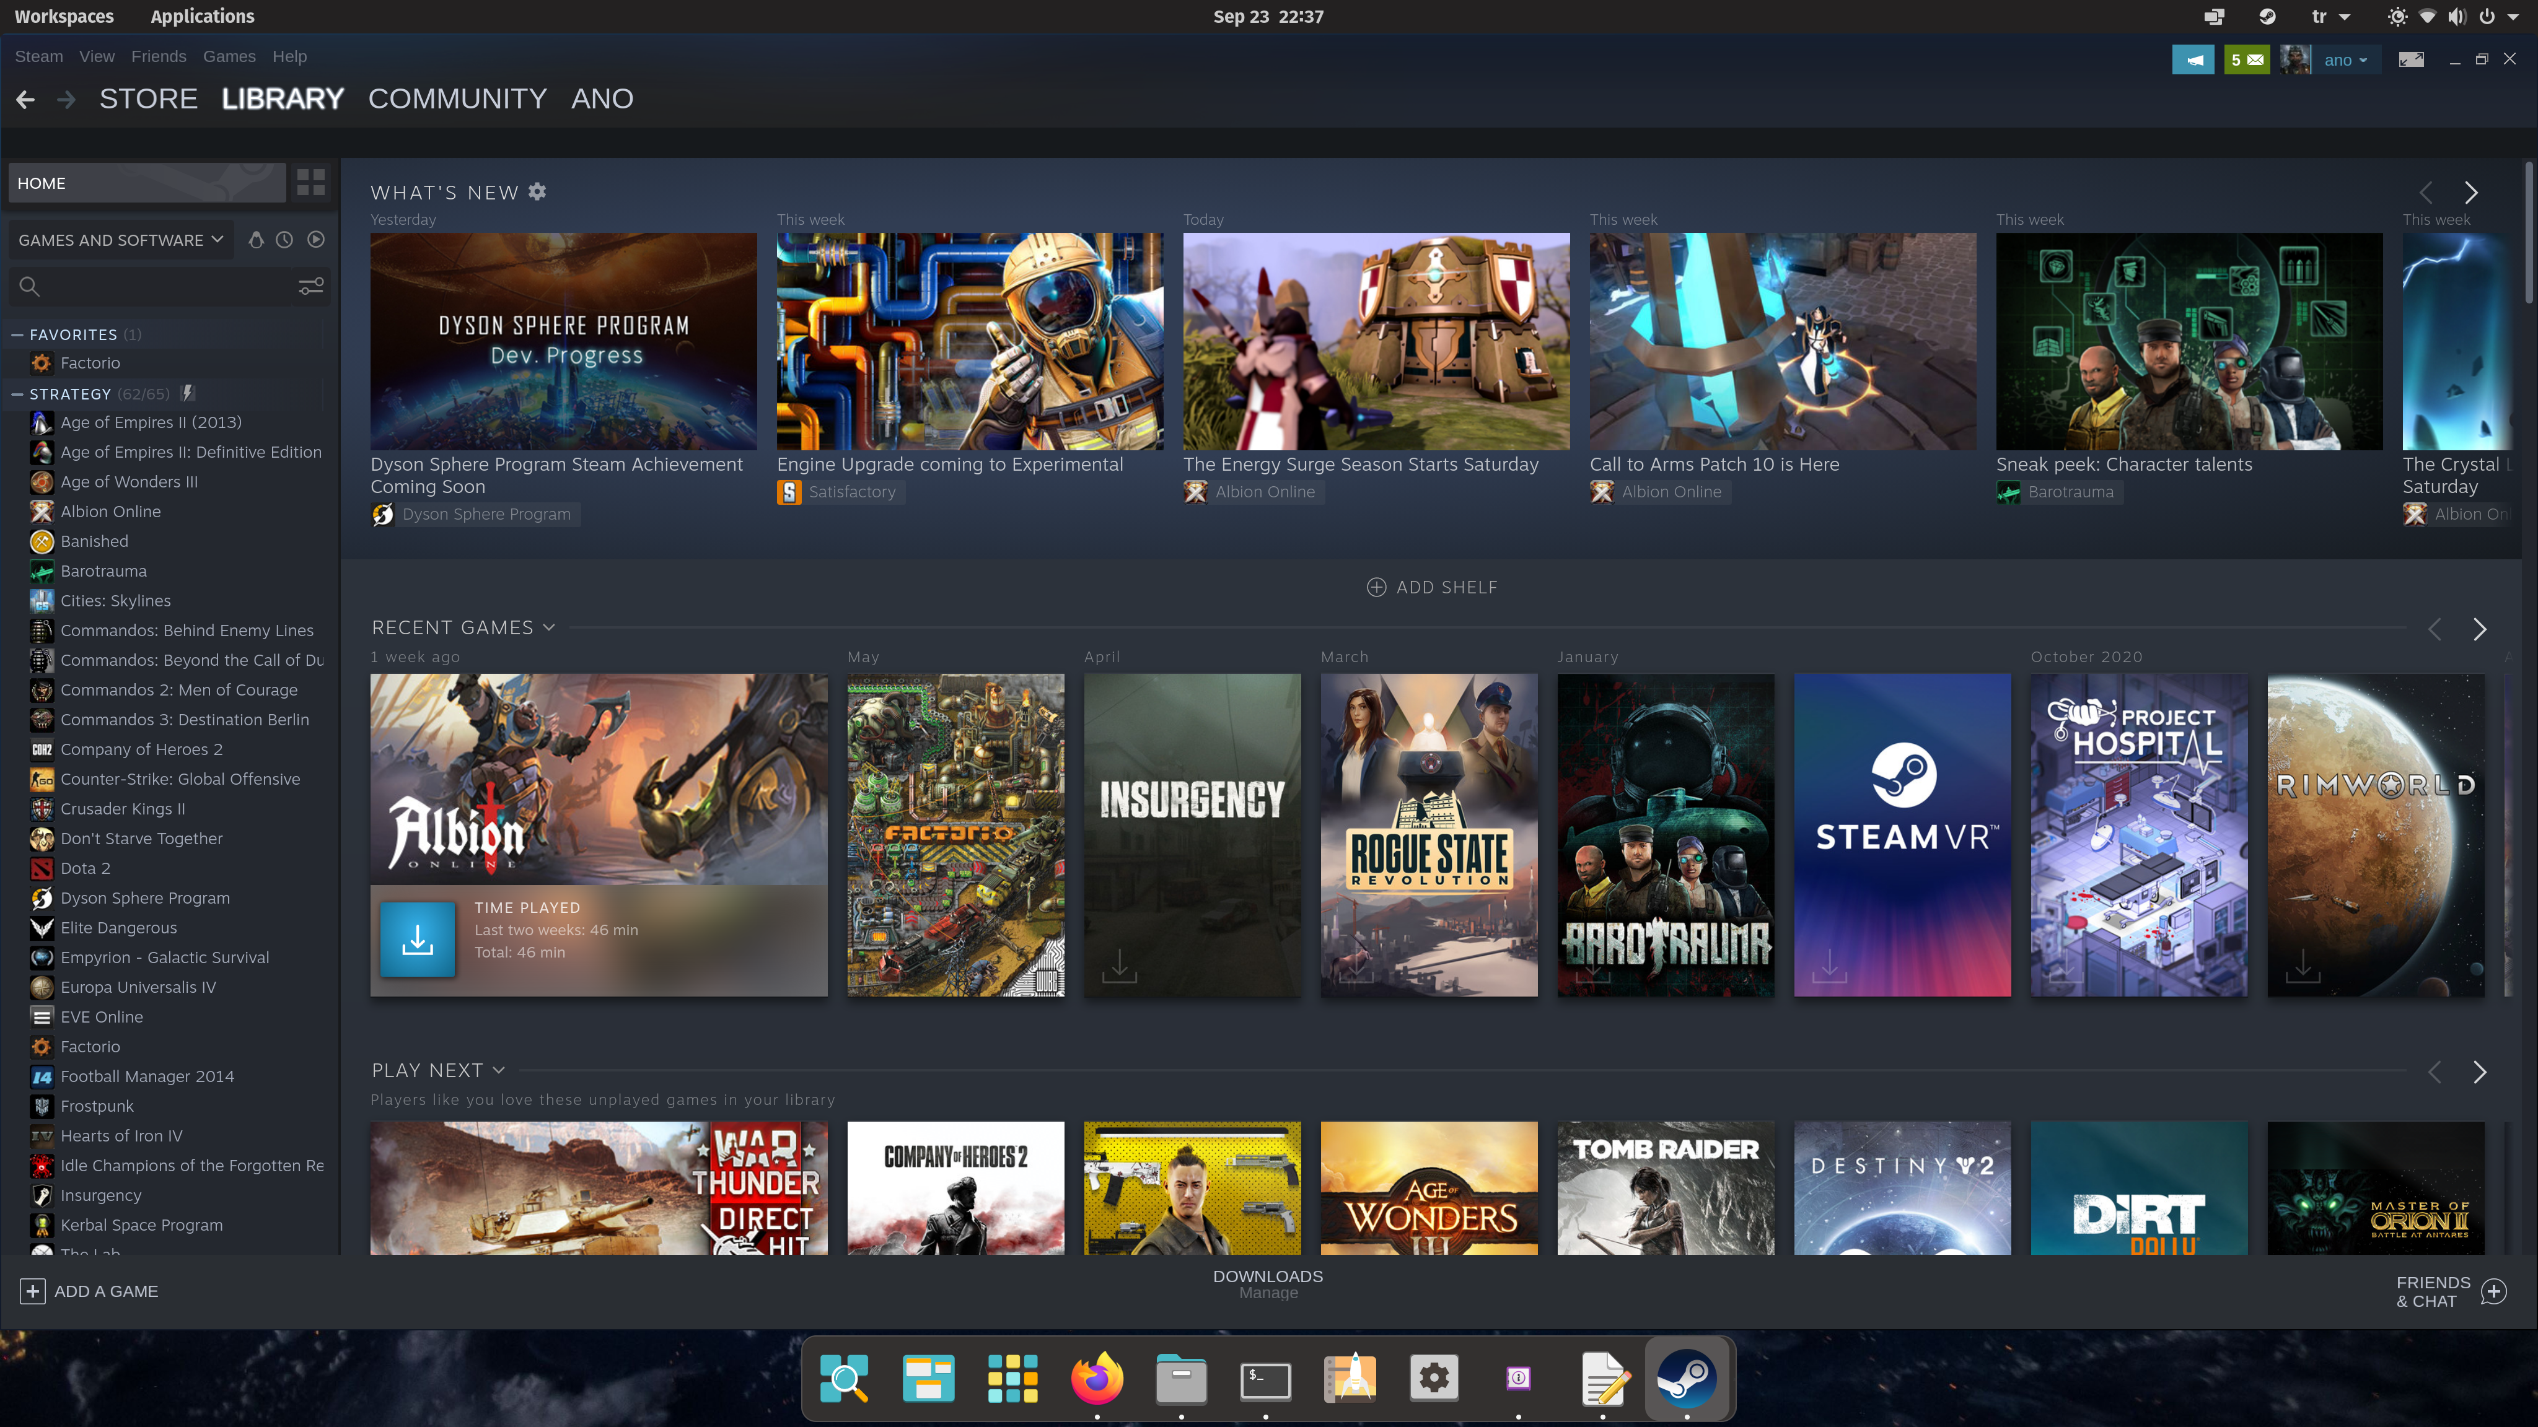The height and width of the screenshot is (1427, 2538).
Task: Toggle sort by recent activity clock
Action: tap(285, 239)
